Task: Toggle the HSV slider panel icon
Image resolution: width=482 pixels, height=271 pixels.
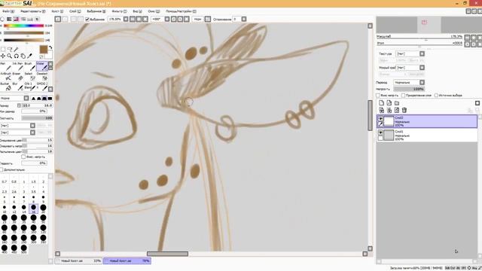Action: 16,19
